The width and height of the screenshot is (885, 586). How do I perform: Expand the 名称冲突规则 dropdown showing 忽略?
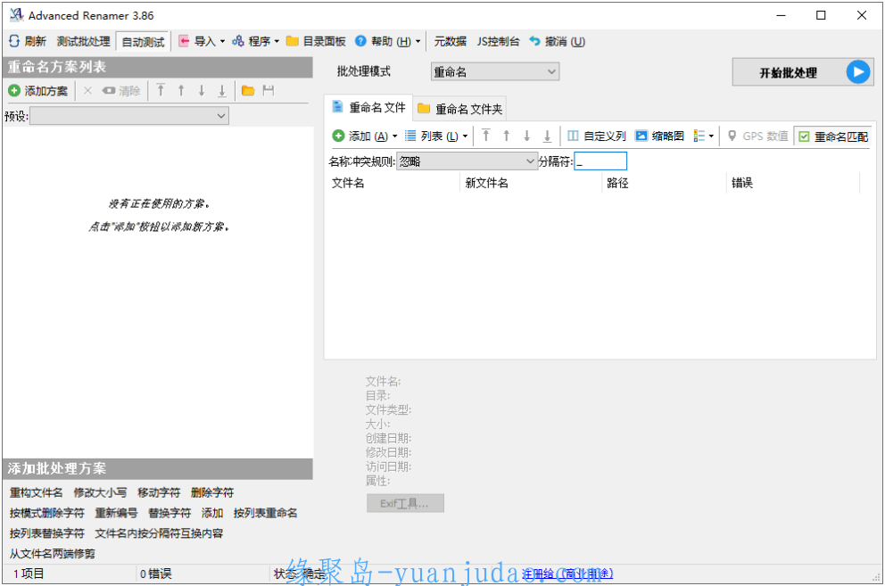pyautogui.click(x=467, y=161)
